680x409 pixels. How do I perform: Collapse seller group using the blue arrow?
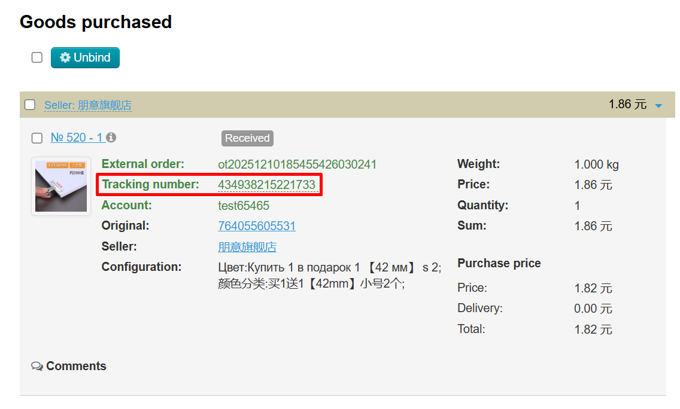(x=658, y=106)
